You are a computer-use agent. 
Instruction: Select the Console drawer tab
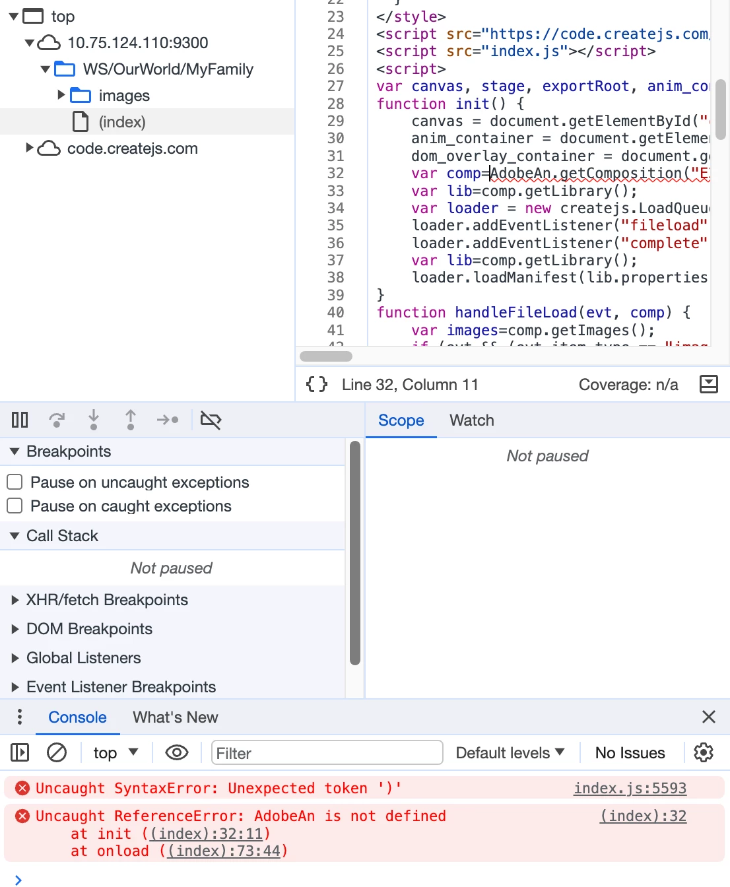(x=77, y=717)
